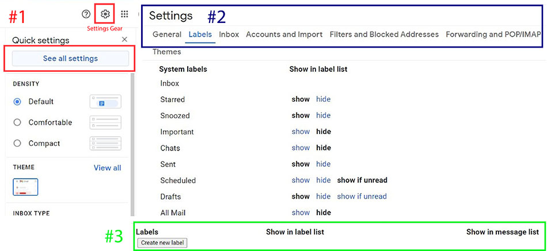The height and width of the screenshot is (251, 547).
Task: Select the default theme thumbnail
Action: pyautogui.click(x=25, y=187)
